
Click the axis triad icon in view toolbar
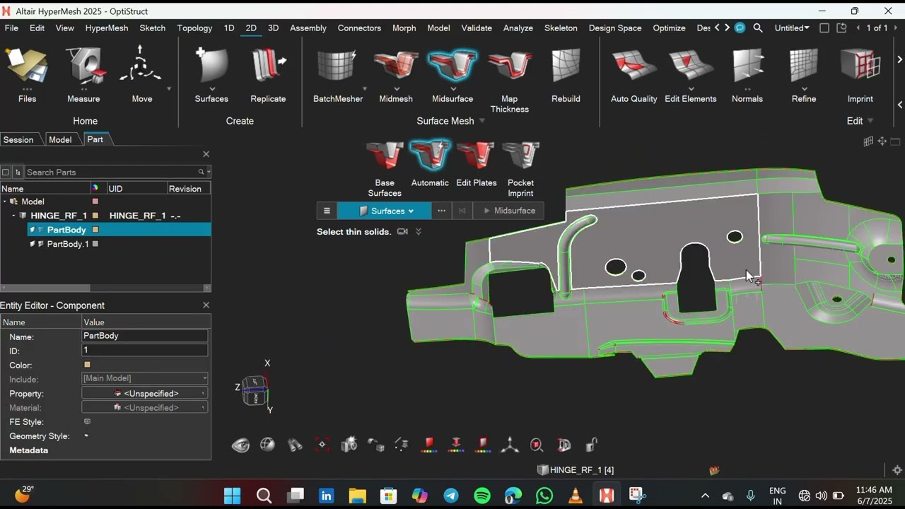510,445
